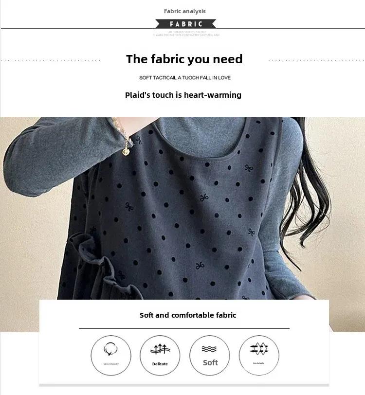Click the Skin-friendly cotton icon
Image resolution: width=365 pixels, height=395 pixels.
110,349
